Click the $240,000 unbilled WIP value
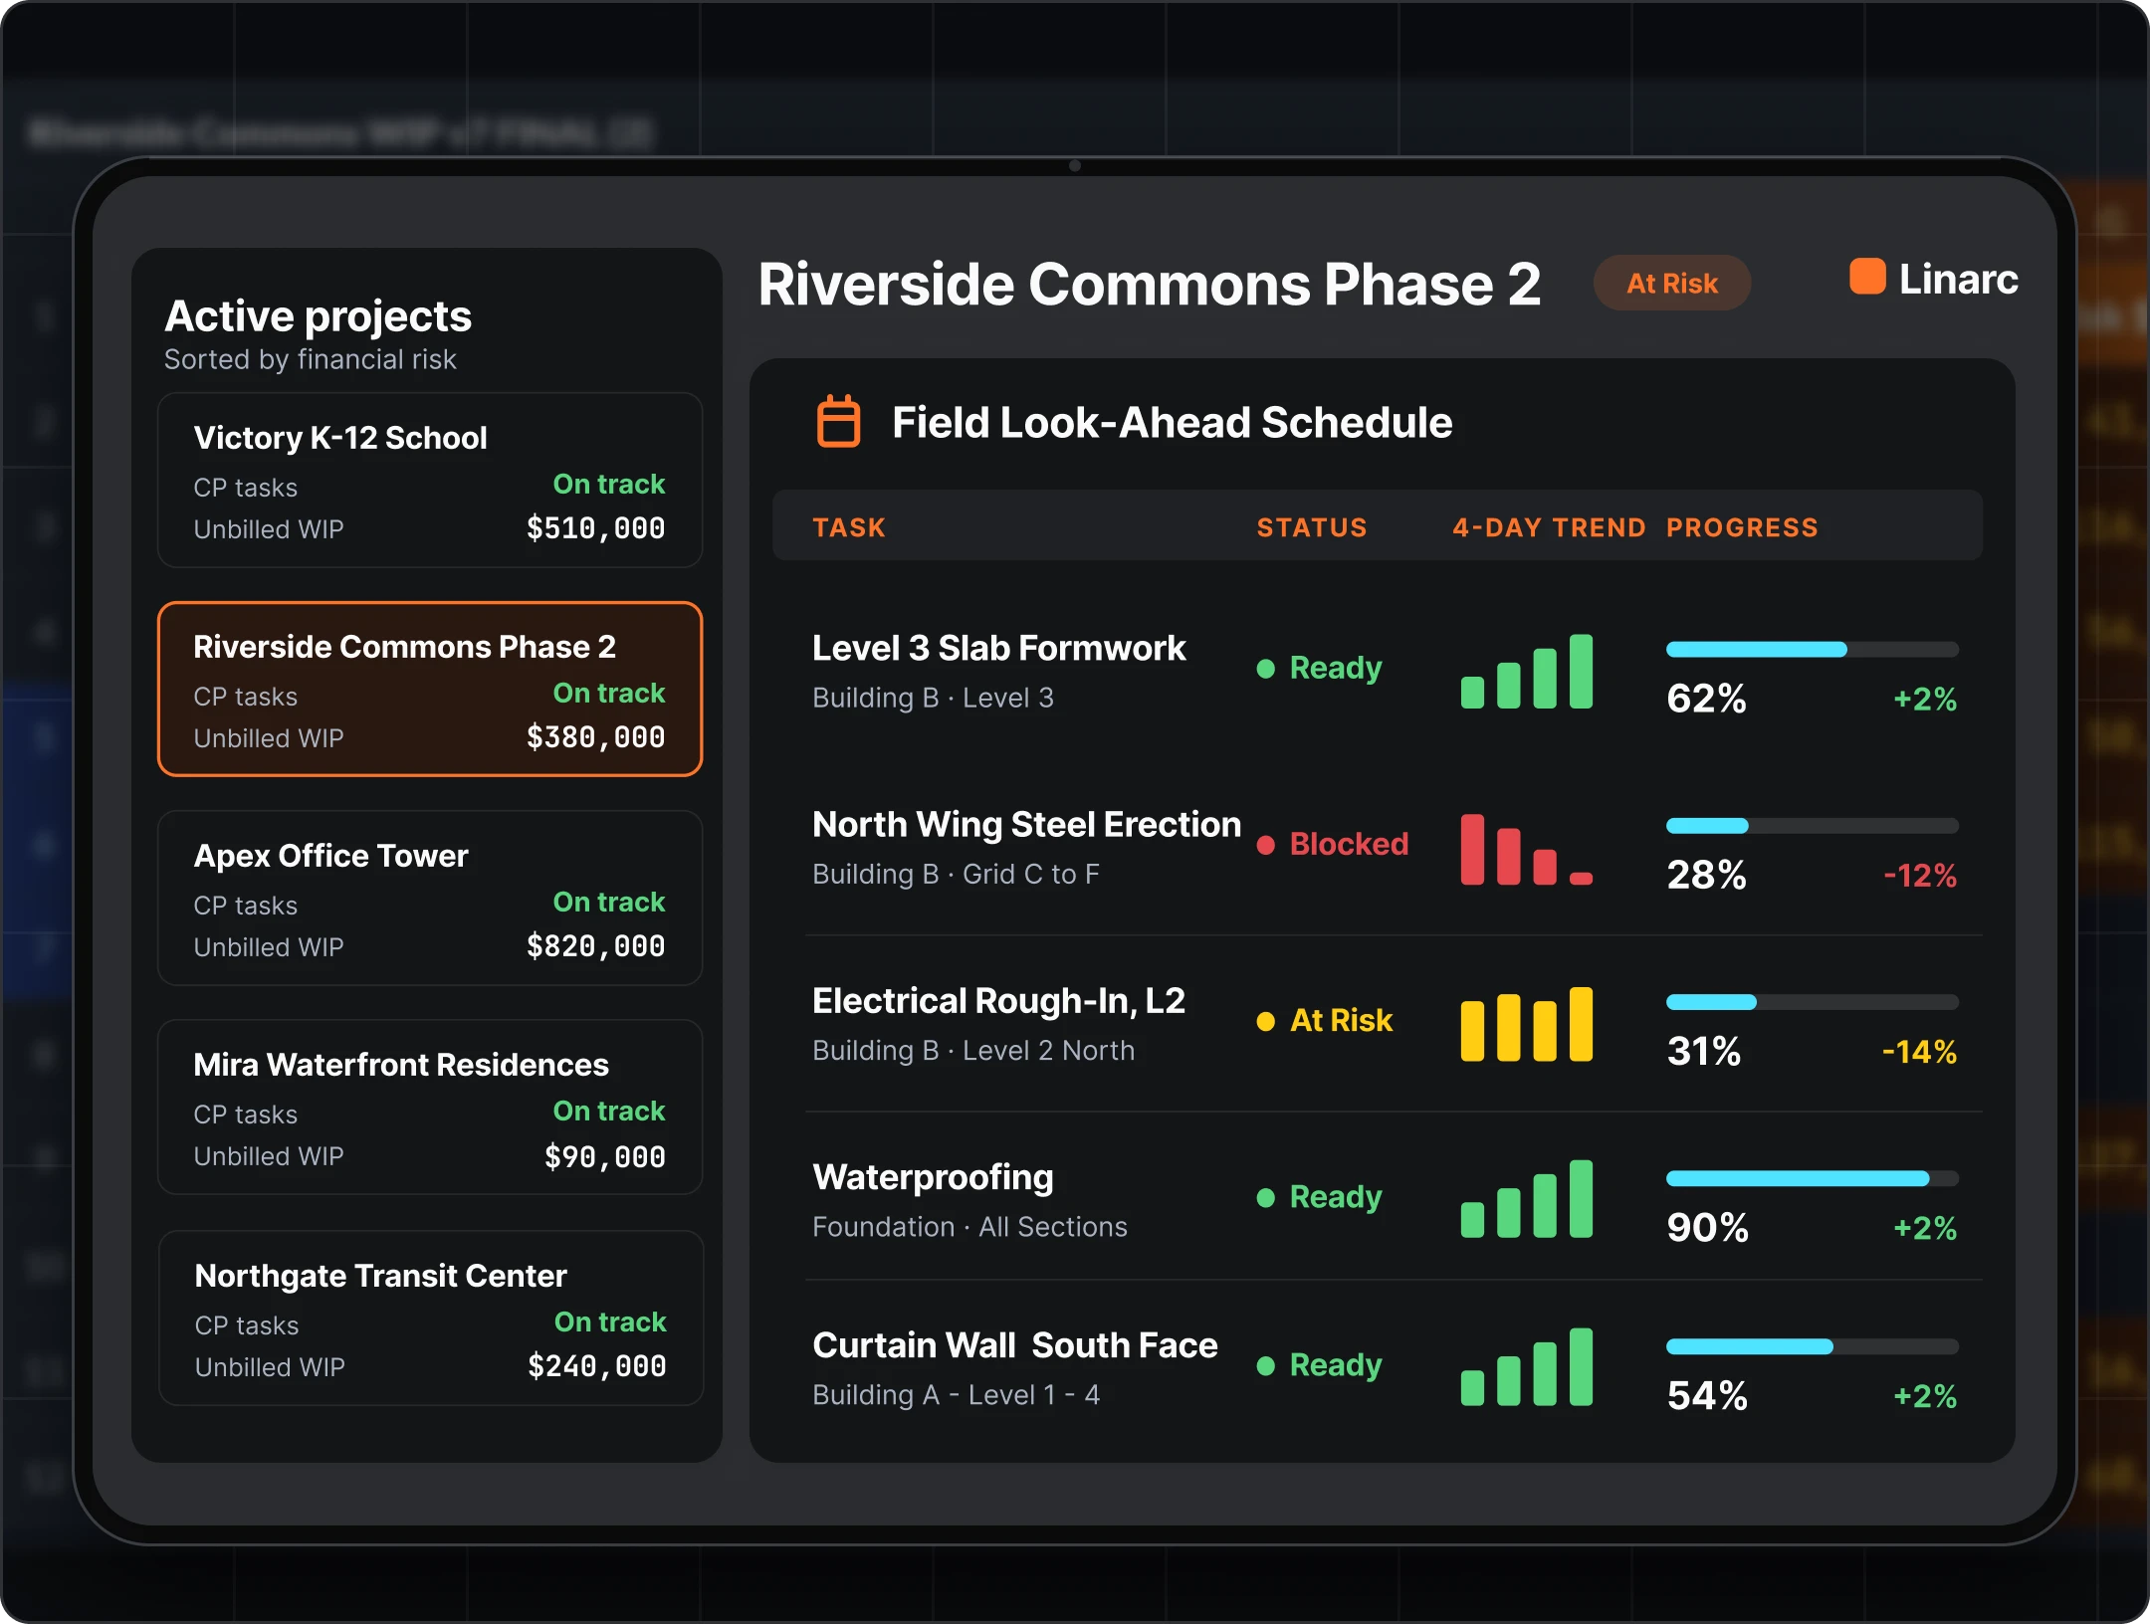Screen dimensions: 2150x1624 pyautogui.click(x=597, y=1366)
